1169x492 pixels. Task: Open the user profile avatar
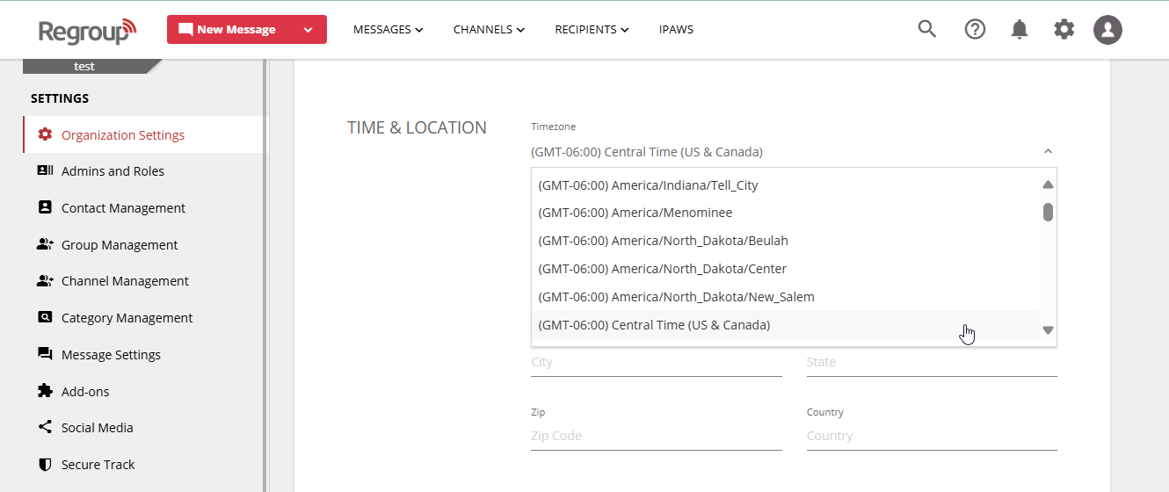coord(1107,30)
